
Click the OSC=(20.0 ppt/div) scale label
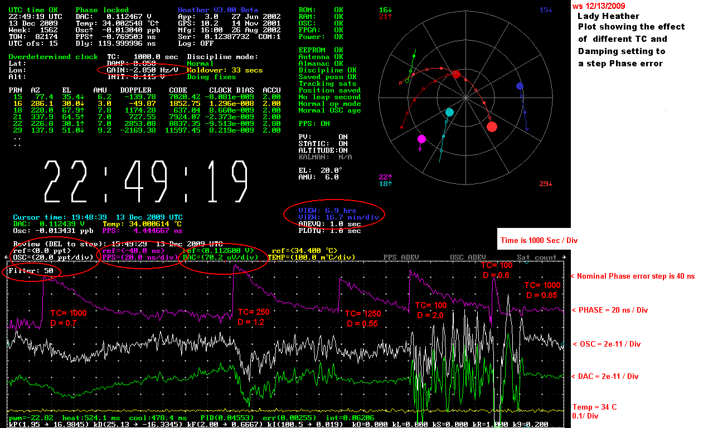(53, 257)
